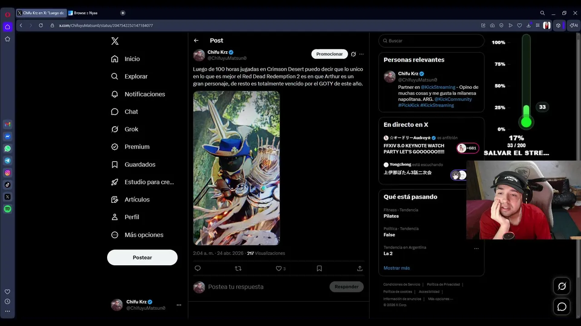Take a snapshot with camera icon
Screen dimensions: 581x326
click(492, 25)
